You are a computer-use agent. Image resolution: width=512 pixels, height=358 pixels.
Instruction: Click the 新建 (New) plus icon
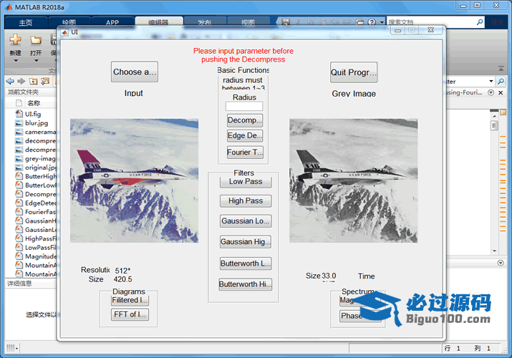click(x=15, y=39)
